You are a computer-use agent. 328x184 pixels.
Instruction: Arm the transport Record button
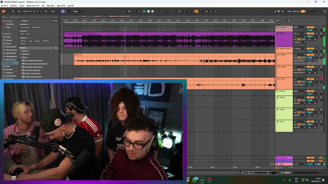tap(152, 11)
